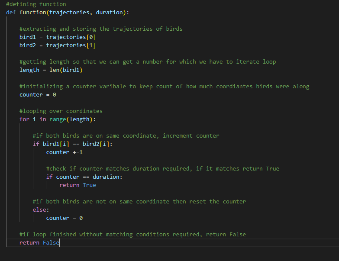Screen dimensions: 339x261
Task: Click the "return True" statement line
Action: coord(78,185)
